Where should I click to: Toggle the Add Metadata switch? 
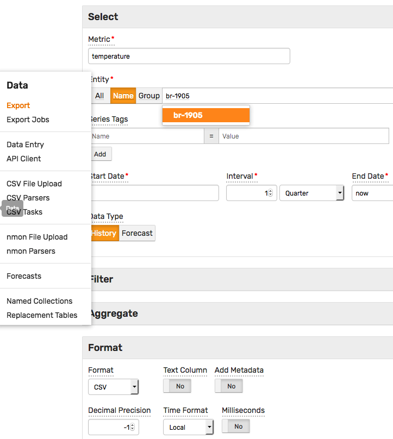pos(229,386)
